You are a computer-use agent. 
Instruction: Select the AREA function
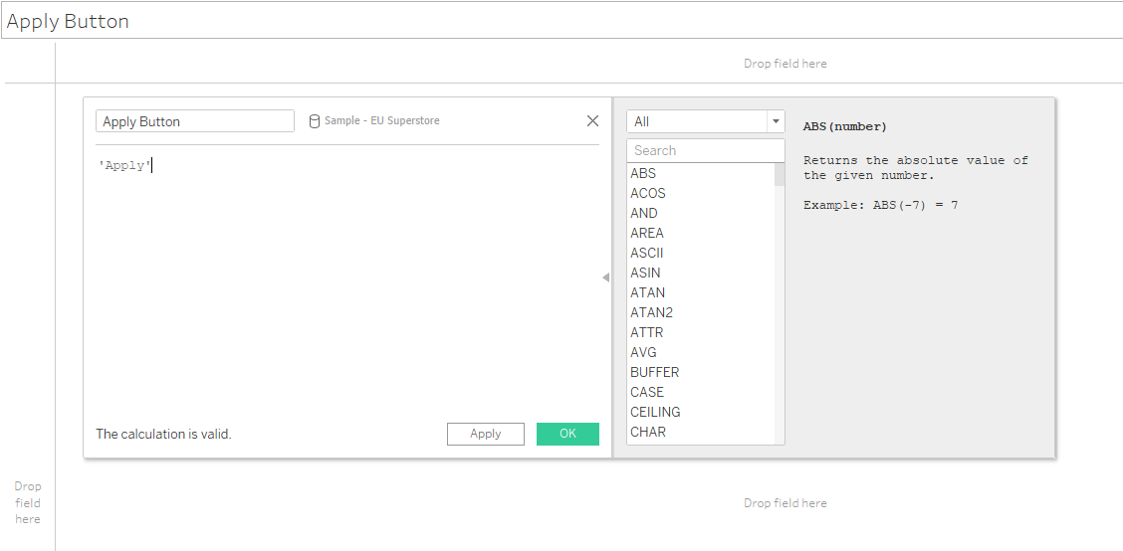coord(647,233)
